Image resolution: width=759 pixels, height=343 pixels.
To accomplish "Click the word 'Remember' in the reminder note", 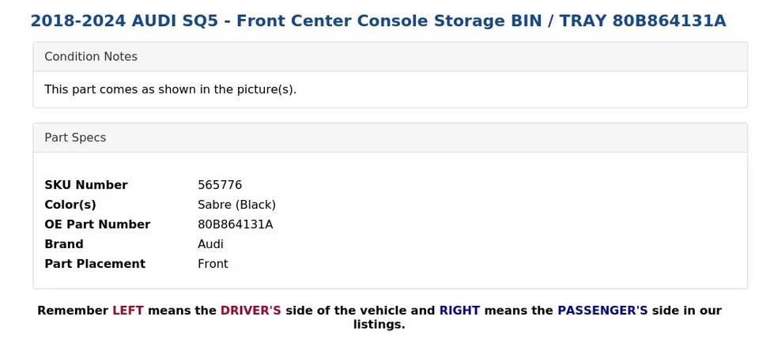I will click(x=73, y=311).
